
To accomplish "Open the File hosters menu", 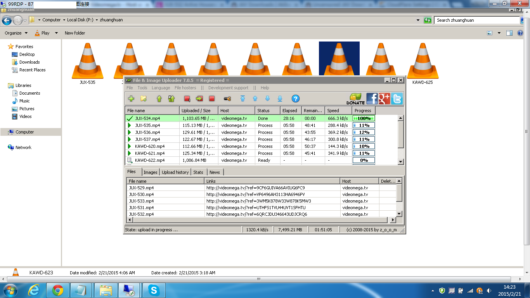I will (185, 88).
